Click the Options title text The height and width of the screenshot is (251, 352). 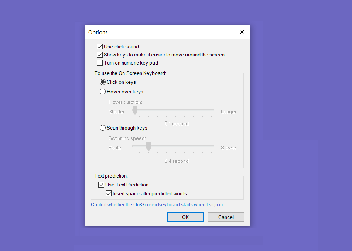click(98, 32)
